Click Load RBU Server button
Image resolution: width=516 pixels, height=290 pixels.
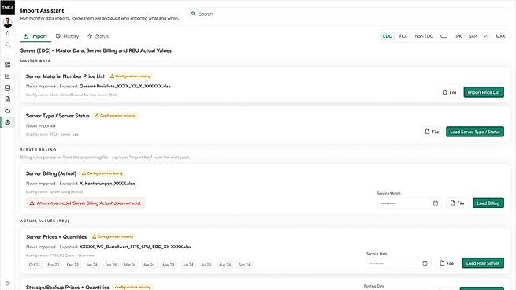[483, 263]
